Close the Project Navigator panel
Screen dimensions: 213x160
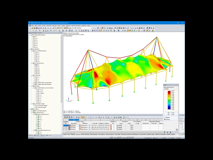point(62,33)
